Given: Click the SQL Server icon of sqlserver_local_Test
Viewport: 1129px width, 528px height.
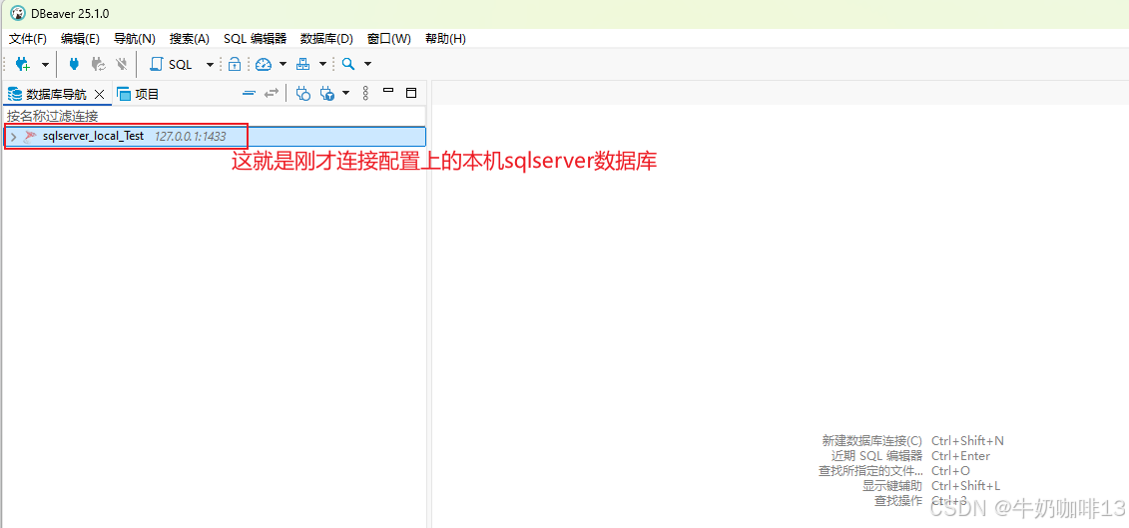Looking at the screenshot, I should [x=30, y=136].
